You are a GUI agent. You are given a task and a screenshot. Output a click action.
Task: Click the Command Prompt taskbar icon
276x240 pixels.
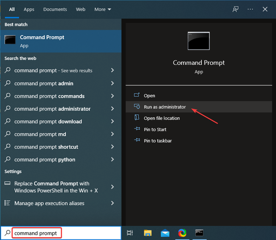click(199, 233)
